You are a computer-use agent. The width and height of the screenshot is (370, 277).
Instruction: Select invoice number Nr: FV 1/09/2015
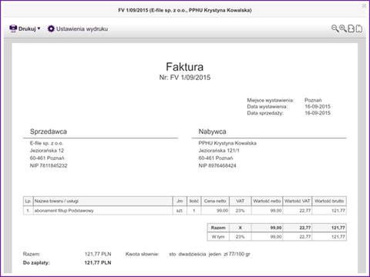point(185,78)
